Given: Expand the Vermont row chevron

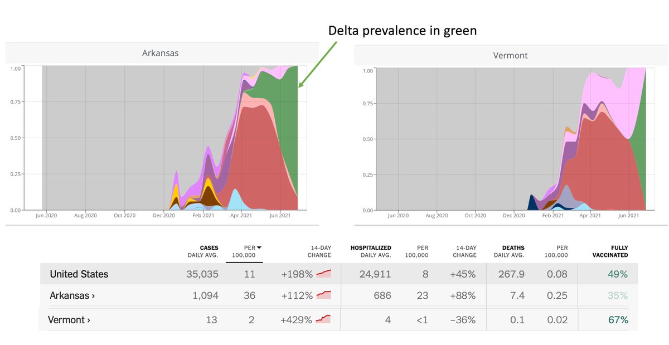Looking at the screenshot, I should coord(88,320).
